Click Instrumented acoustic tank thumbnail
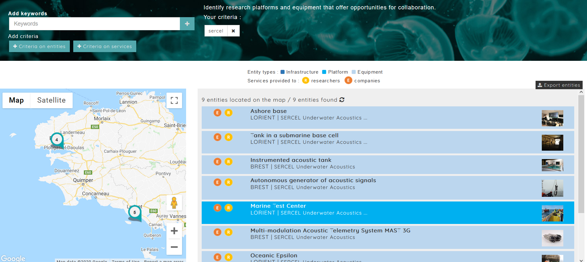587x262 pixels. click(552, 165)
